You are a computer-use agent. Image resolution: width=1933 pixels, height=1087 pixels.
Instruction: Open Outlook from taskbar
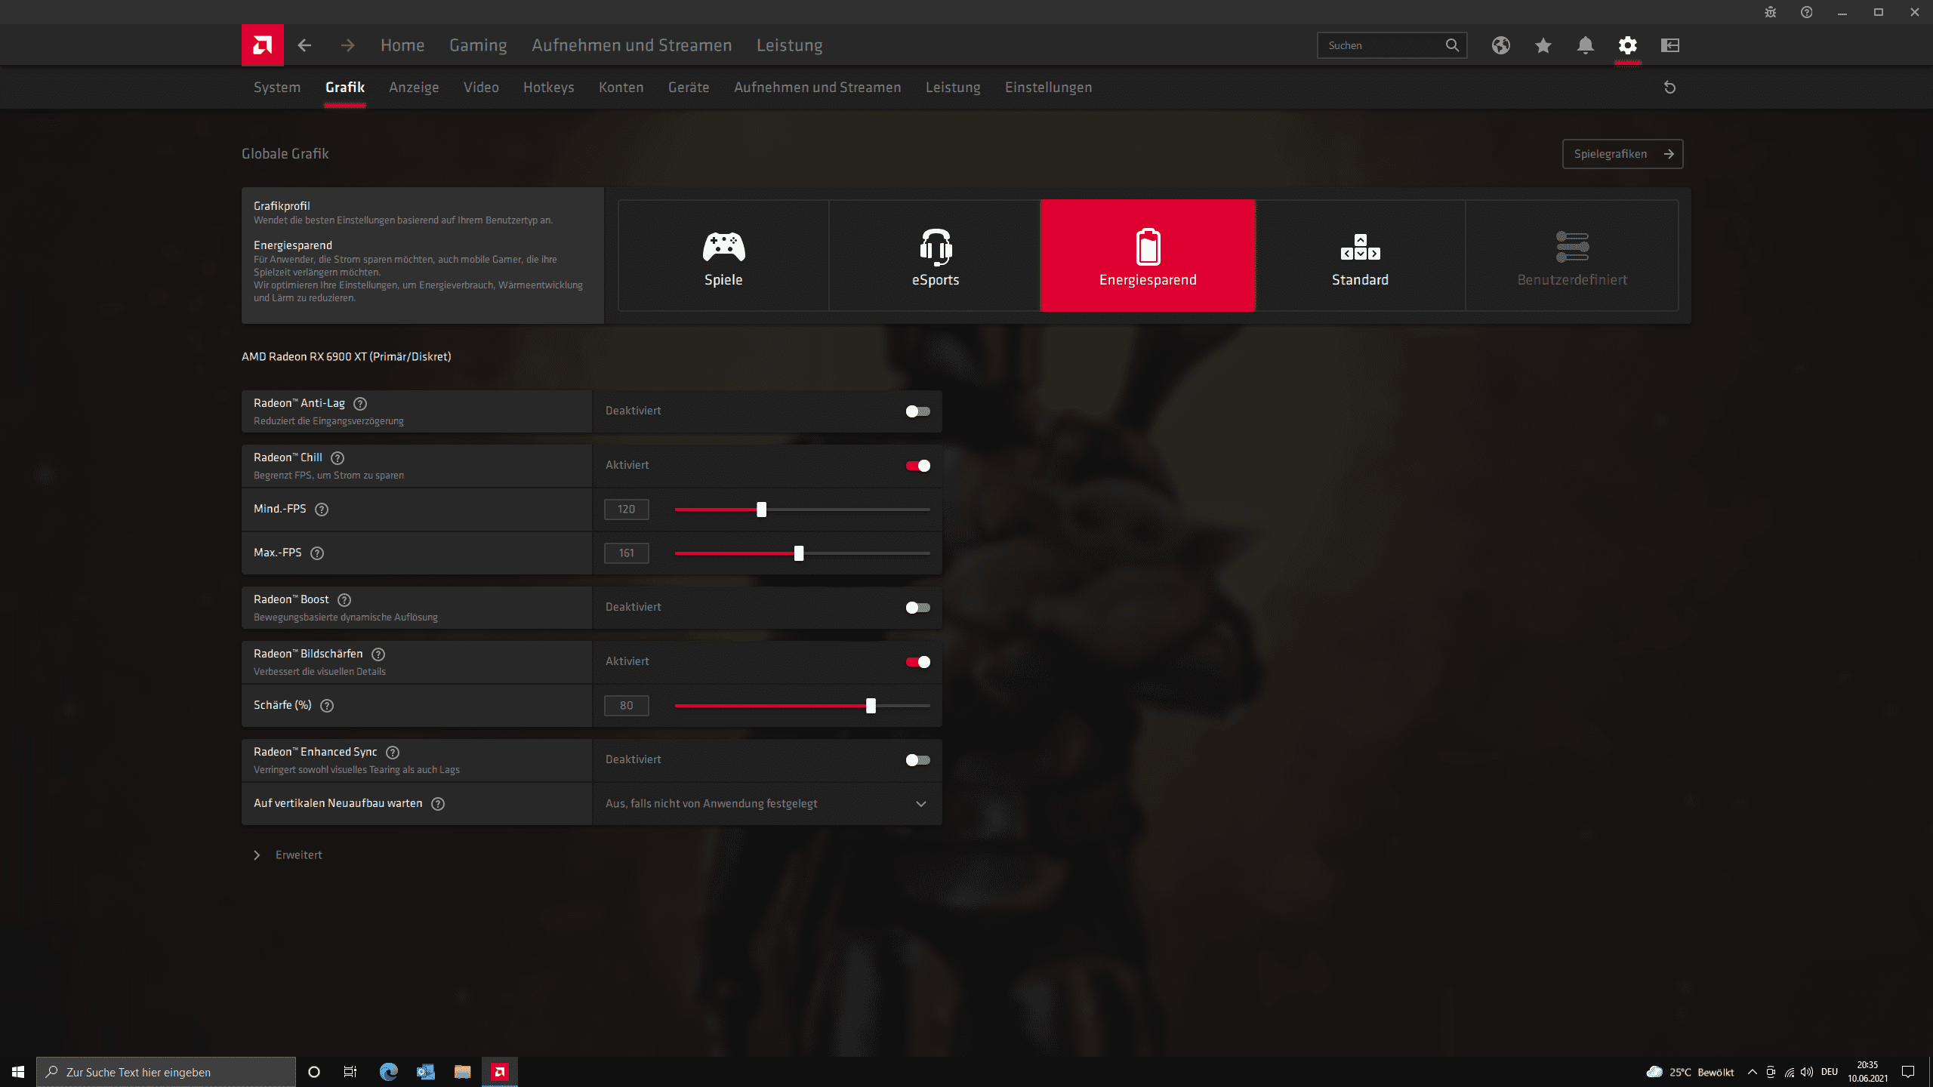coord(425,1072)
